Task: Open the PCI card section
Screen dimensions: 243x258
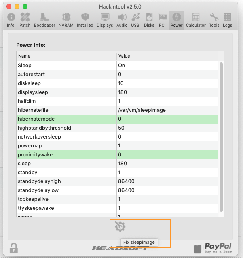Action: pyautogui.click(x=162, y=20)
